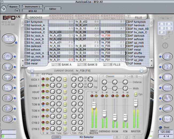Screen dimensions: 174x139
Task: Click the LEARN button
Action: pos(56,137)
